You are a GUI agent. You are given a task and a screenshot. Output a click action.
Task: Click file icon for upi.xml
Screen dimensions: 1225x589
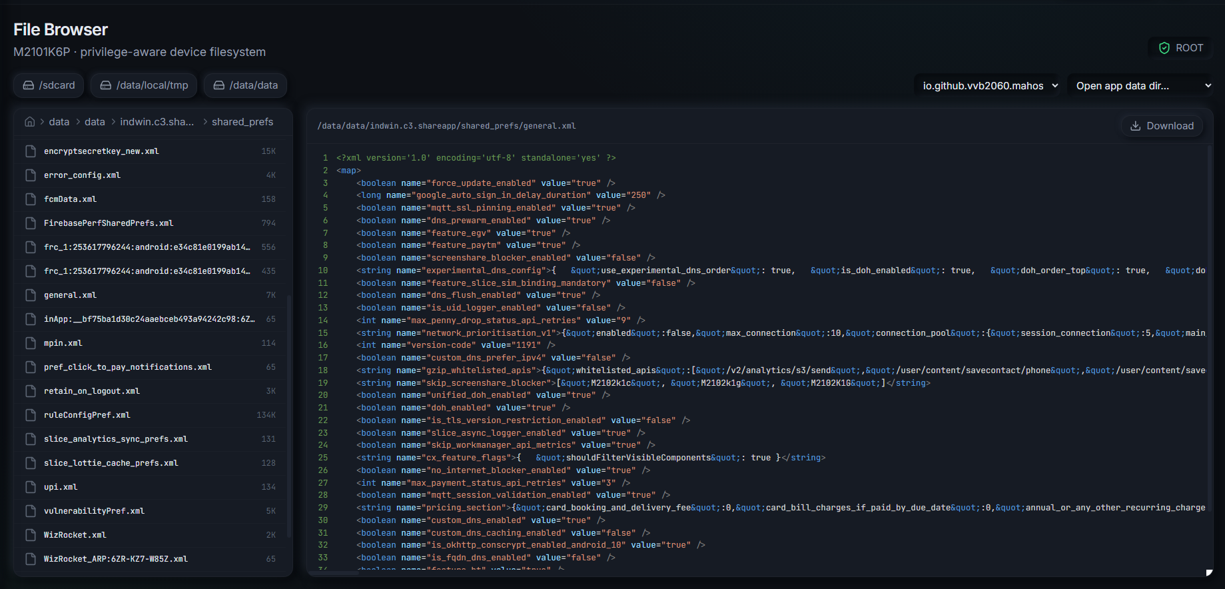(31, 487)
